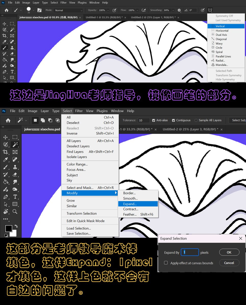Screen dimensions: 246x305
Task: Toggle the Anti-alias checkbox
Action: pos(154,120)
